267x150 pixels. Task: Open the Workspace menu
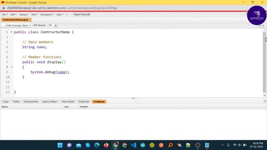[x=47, y=15]
